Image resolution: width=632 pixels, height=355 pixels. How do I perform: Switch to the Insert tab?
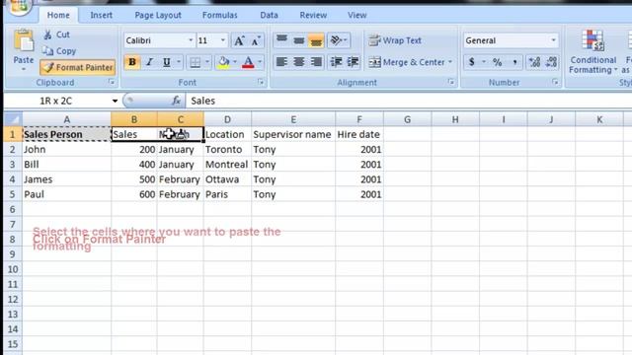coord(101,16)
